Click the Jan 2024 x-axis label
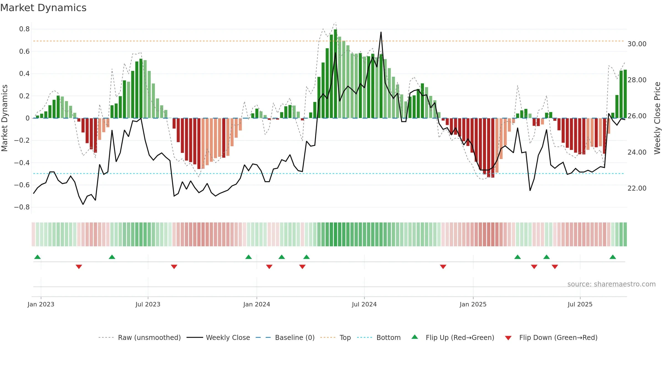 point(257,304)
